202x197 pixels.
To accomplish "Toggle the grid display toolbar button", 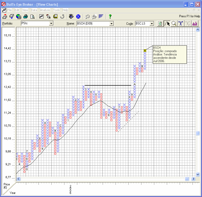I will 101,17.
